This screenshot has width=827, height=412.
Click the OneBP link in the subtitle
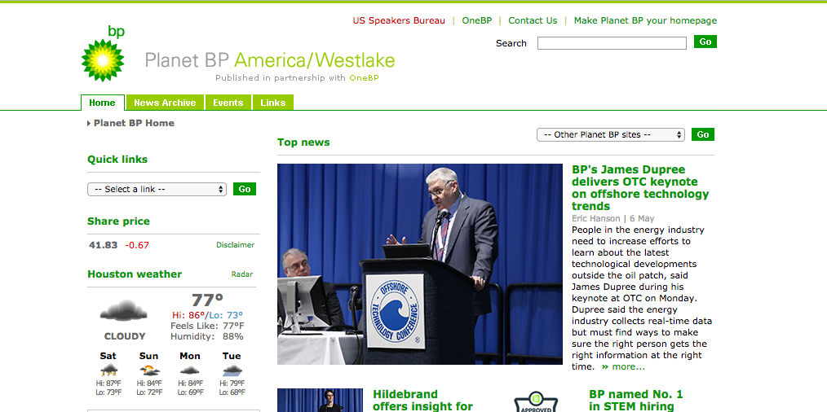(364, 78)
